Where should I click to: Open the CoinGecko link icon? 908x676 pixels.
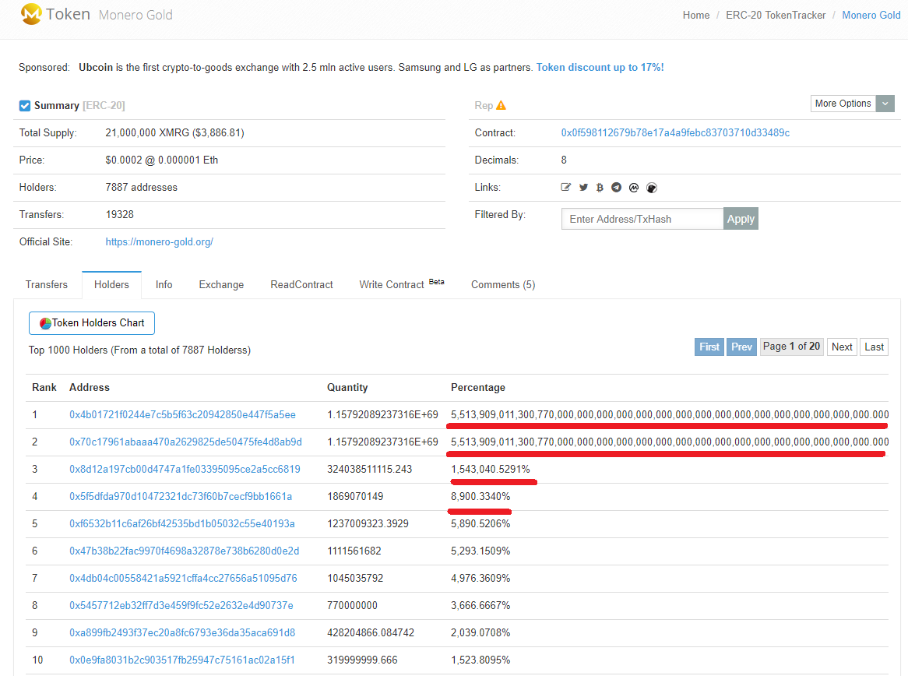[652, 187]
